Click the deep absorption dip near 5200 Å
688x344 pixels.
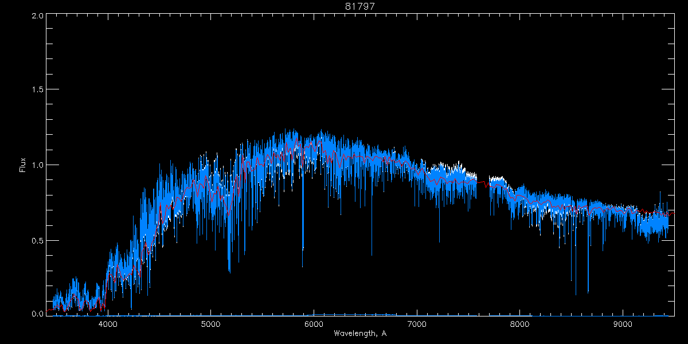click(x=229, y=268)
